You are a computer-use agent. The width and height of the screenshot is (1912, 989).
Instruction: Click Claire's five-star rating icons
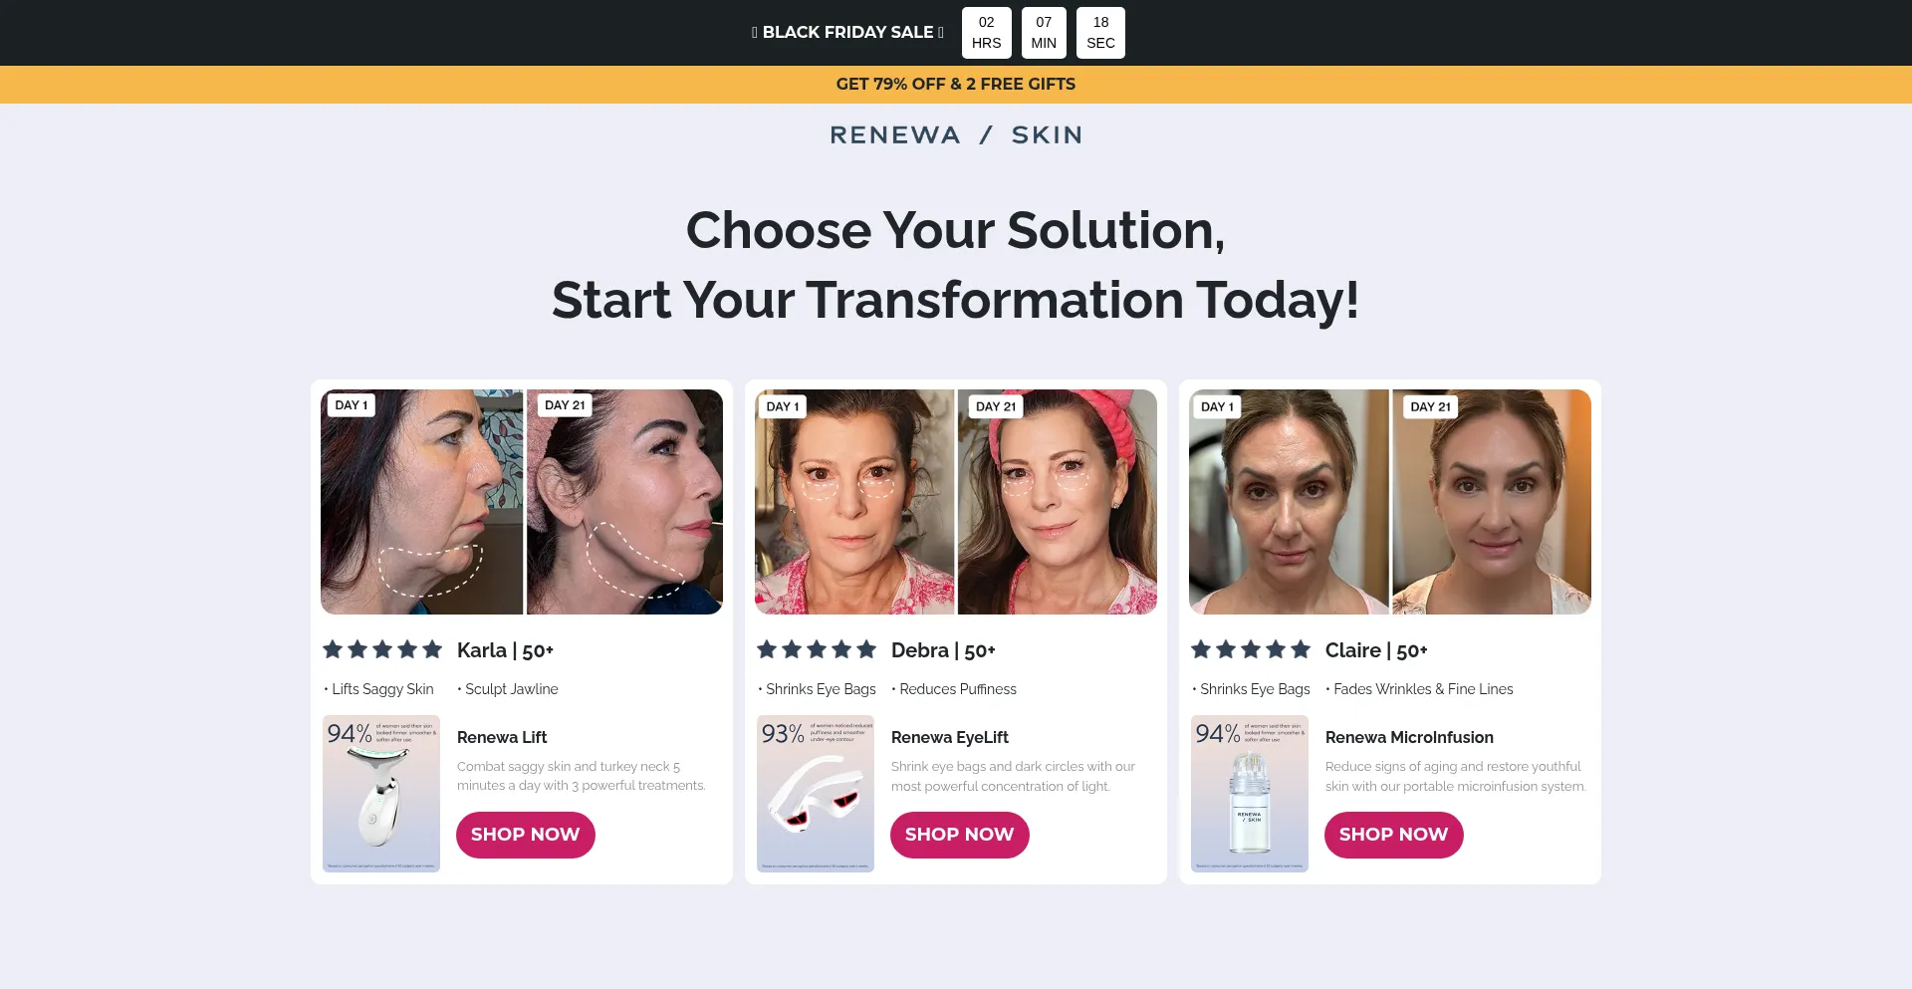click(x=1251, y=650)
